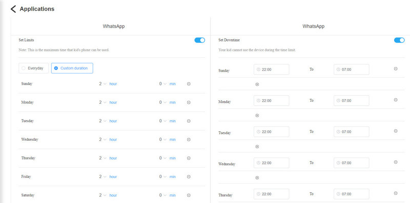Delete the Thursday downtime period

396,193
